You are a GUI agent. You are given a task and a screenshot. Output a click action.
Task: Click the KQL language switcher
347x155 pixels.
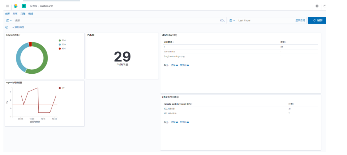tap(223, 20)
